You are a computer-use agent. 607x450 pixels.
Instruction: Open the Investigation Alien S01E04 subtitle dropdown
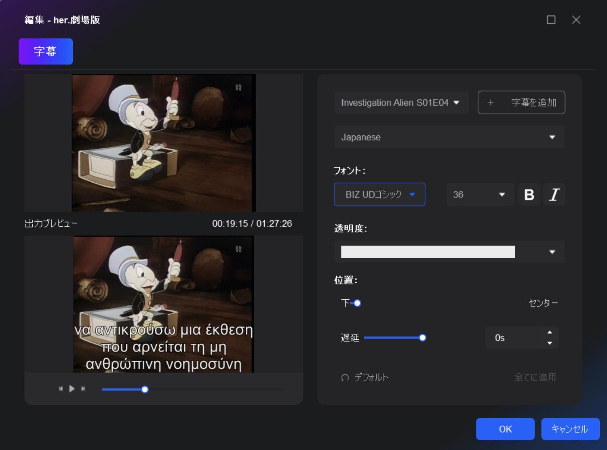coord(401,103)
